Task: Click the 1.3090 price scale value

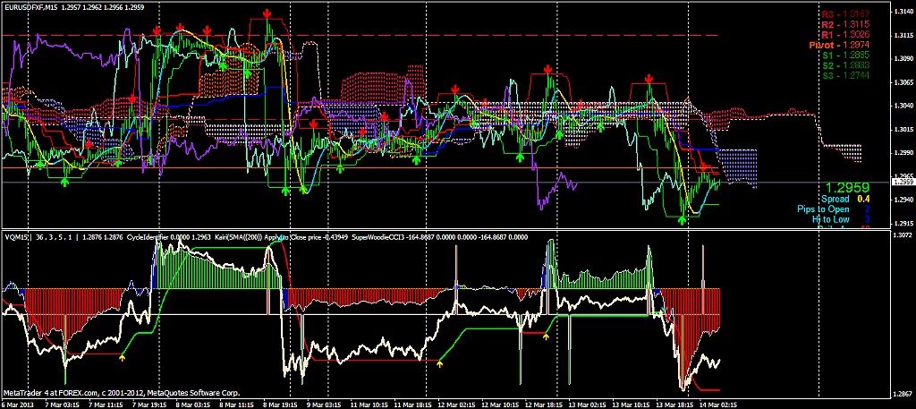Action: point(903,58)
